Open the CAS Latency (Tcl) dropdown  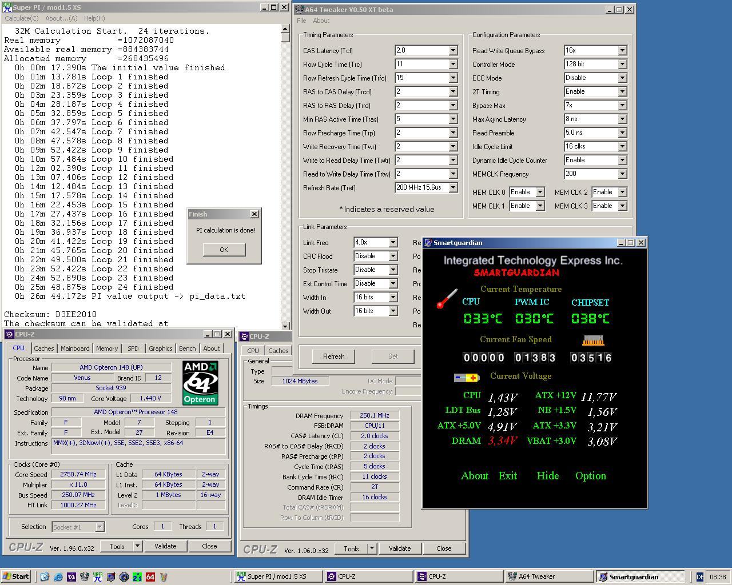pyautogui.click(x=453, y=50)
